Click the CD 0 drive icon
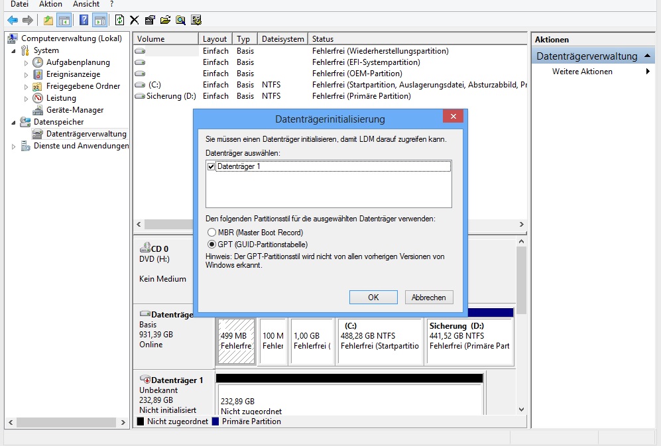This screenshot has width=661, height=446. (x=145, y=247)
